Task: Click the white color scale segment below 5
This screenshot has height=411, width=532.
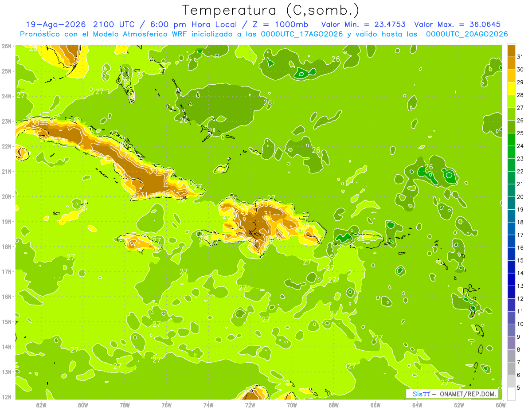Action: point(511,394)
